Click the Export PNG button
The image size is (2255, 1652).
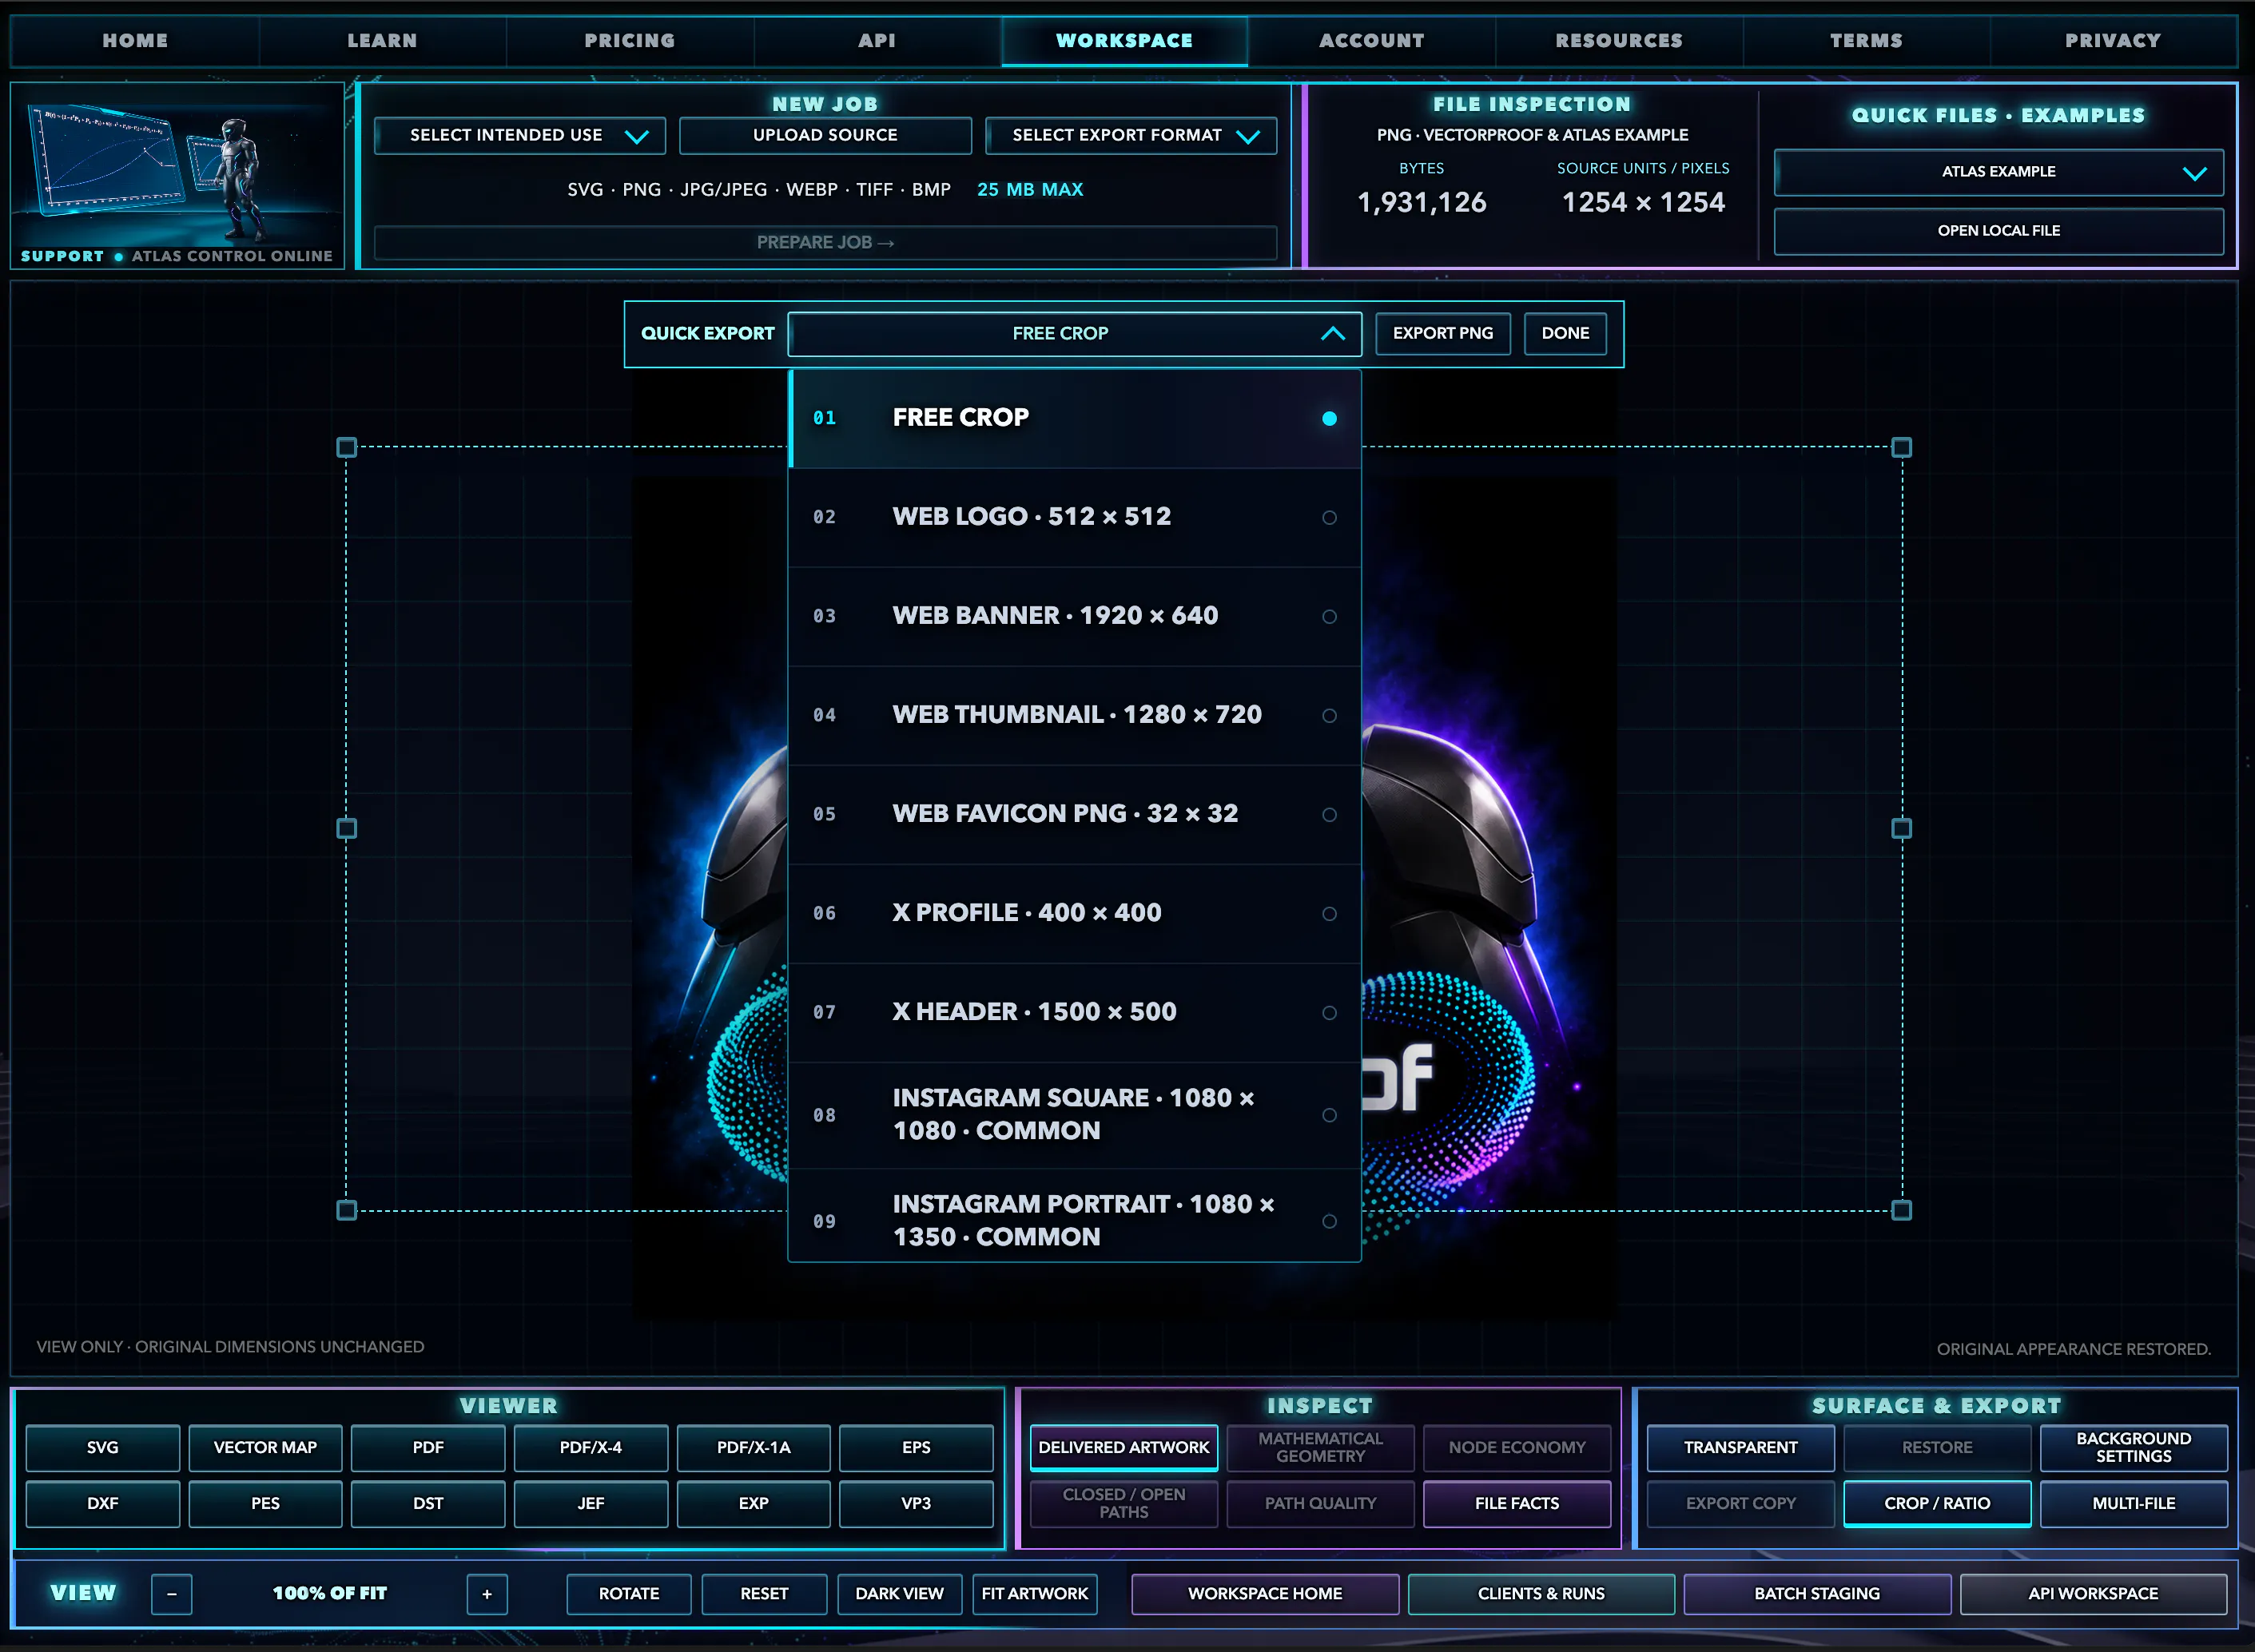(1442, 334)
